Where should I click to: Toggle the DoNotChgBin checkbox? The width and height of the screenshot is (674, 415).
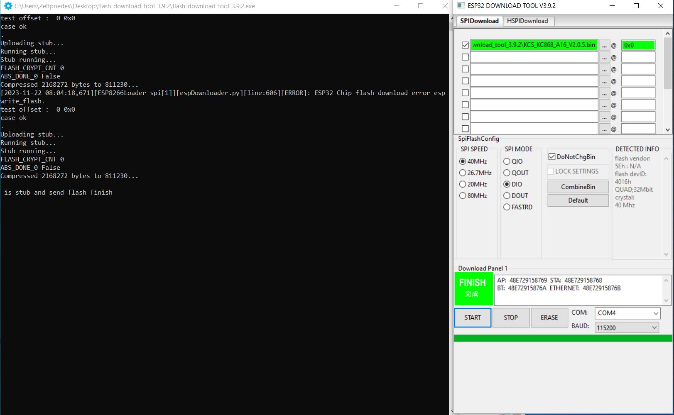(552, 157)
